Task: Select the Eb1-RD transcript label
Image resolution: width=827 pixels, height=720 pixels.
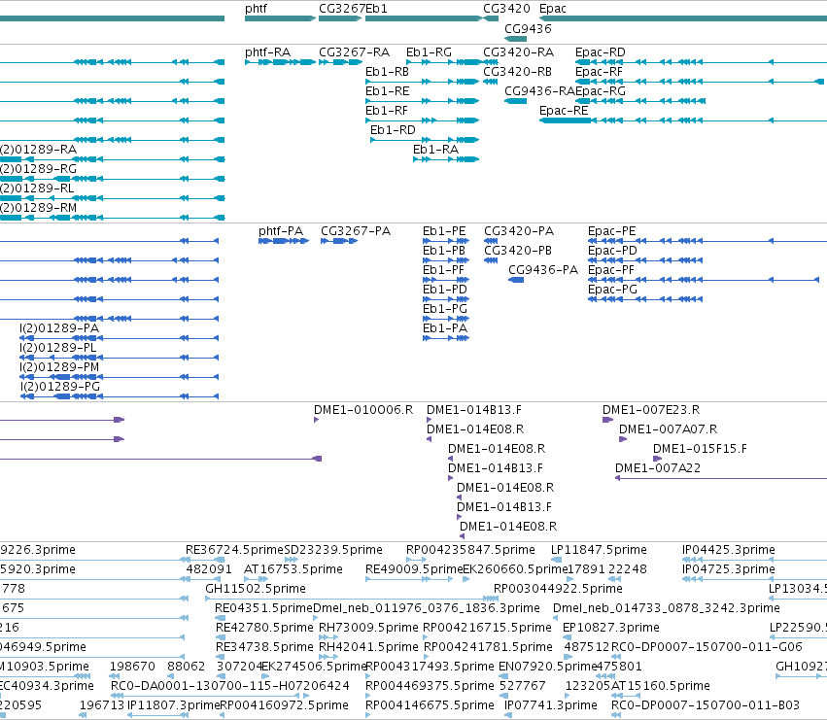Action: coord(393,130)
